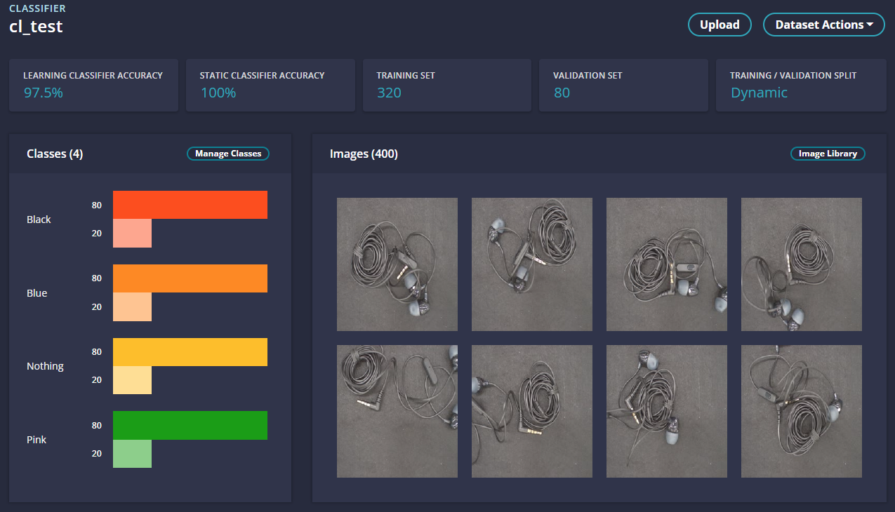The image size is (895, 512).
Task: Click the cl_test classifier title
Action: pos(36,27)
